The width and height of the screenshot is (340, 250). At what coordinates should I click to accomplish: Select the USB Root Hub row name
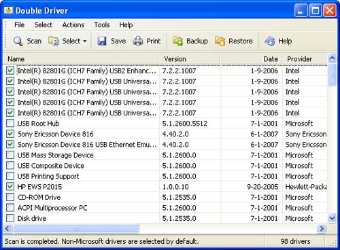pos(38,124)
